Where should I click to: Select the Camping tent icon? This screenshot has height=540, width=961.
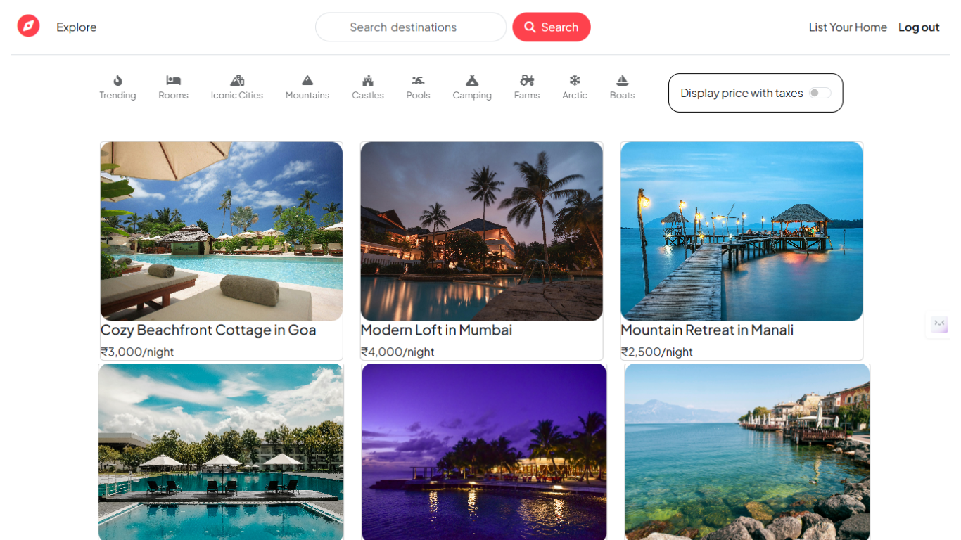click(472, 80)
